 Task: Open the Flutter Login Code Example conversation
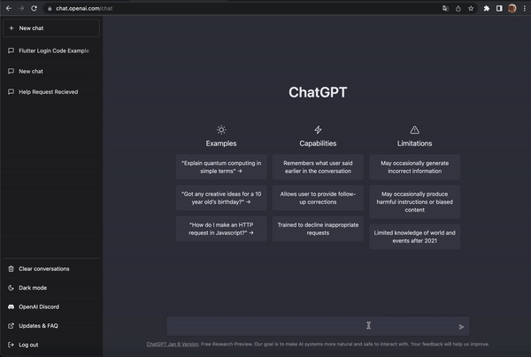tap(51, 50)
